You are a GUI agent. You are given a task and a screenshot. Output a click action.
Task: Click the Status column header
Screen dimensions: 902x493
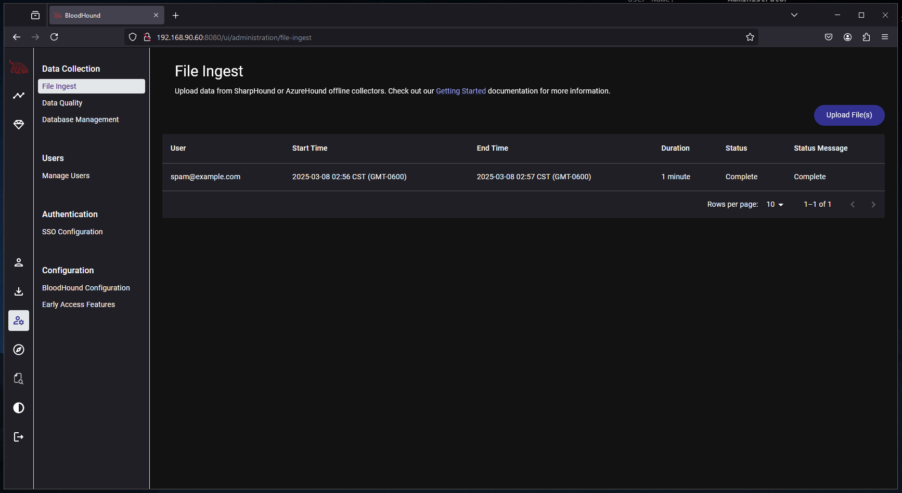736,148
